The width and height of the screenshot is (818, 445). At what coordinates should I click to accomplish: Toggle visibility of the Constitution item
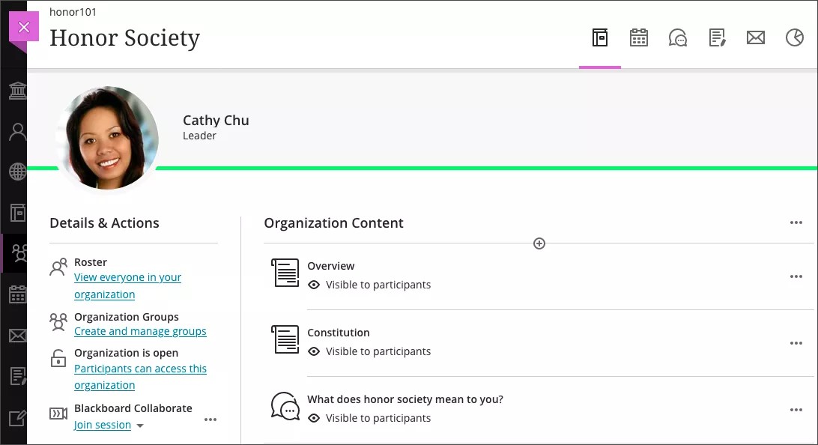click(314, 351)
